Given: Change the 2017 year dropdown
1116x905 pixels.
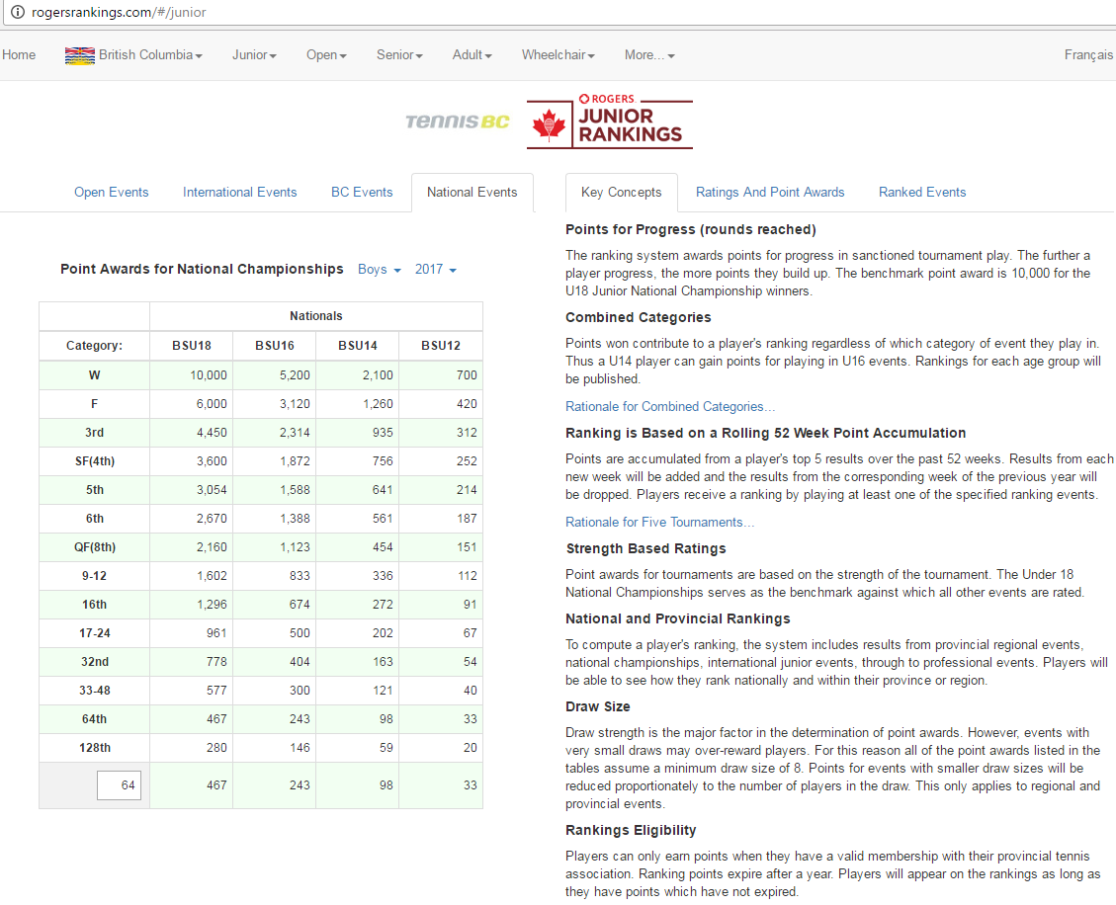Looking at the screenshot, I should [x=436, y=270].
